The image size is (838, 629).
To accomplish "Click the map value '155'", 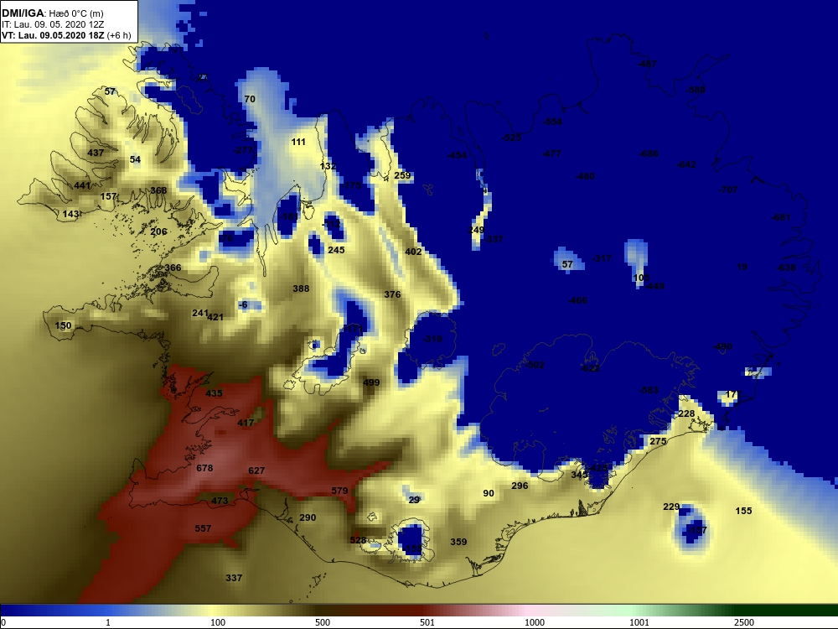I will tap(743, 511).
